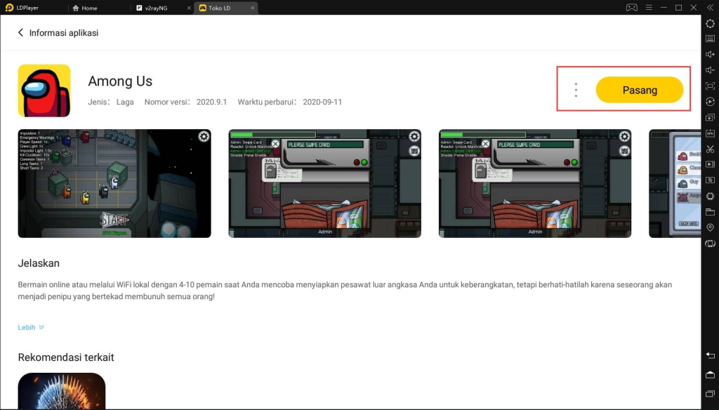Go back from Informasi aplikasi page

[x=20, y=32]
